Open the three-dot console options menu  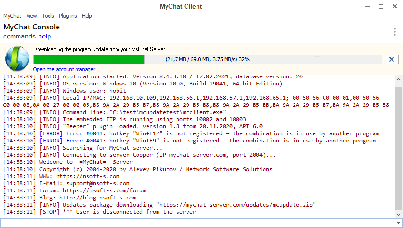(394, 32)
